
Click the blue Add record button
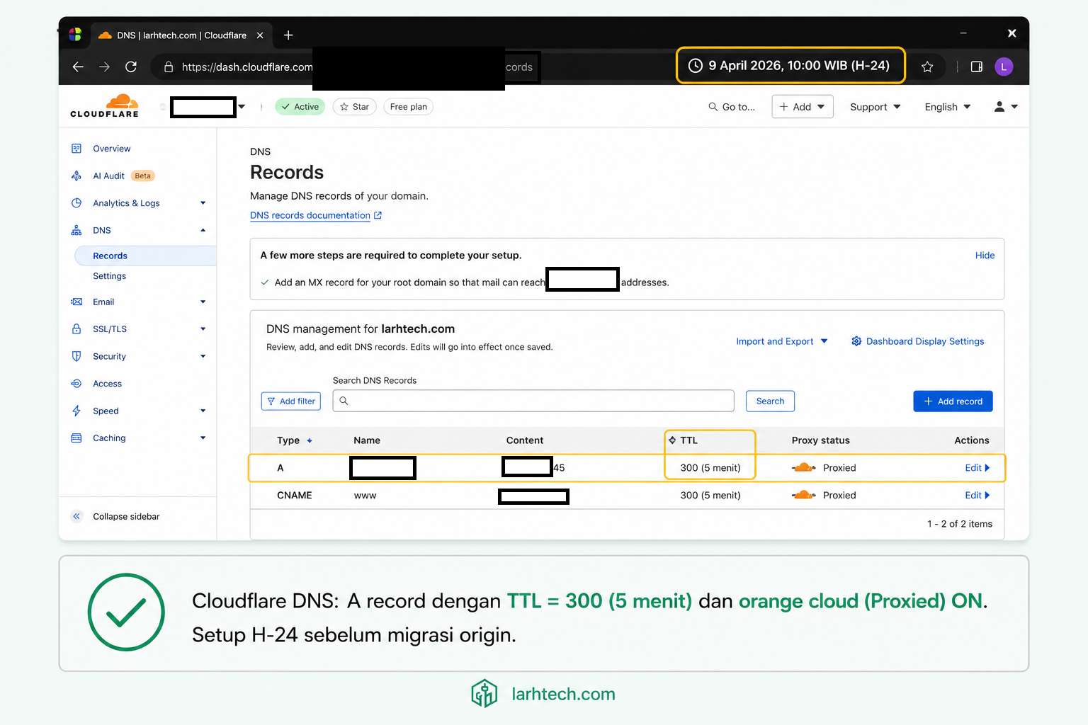pyautogui.click(x=953, y=401)
